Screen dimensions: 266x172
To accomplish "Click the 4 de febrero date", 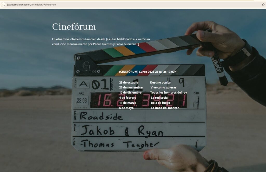I will point(128,98).
